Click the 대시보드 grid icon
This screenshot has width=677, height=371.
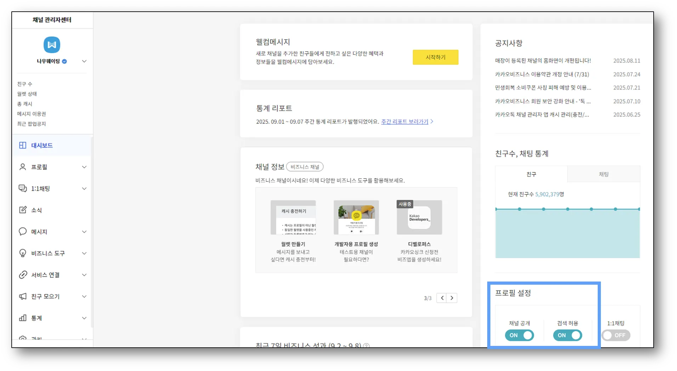tap(23, 145)
